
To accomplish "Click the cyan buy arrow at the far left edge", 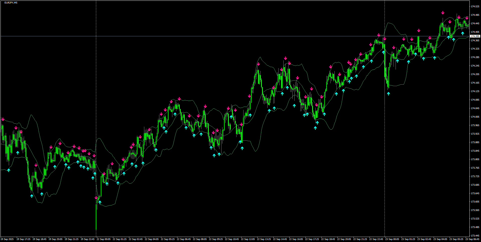I will point(8,170).
